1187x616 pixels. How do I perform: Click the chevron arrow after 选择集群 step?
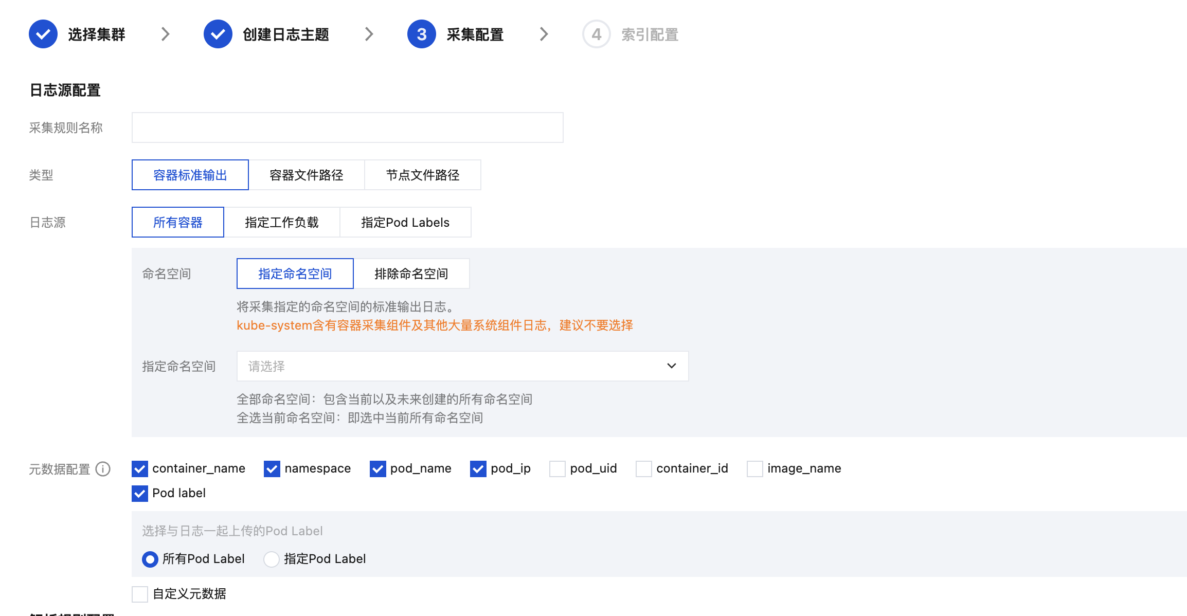pyautogui.click(x=165, y=34)
